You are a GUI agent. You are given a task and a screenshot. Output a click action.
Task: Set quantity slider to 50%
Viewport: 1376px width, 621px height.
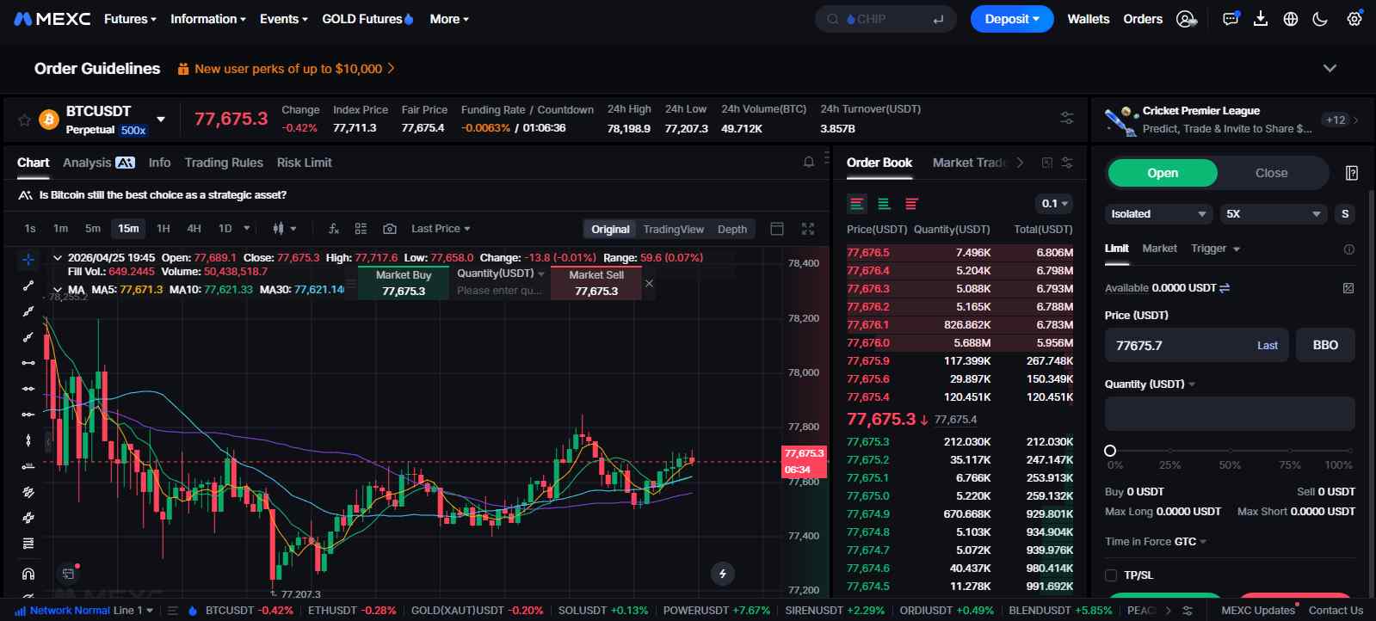pos(1230,451)
